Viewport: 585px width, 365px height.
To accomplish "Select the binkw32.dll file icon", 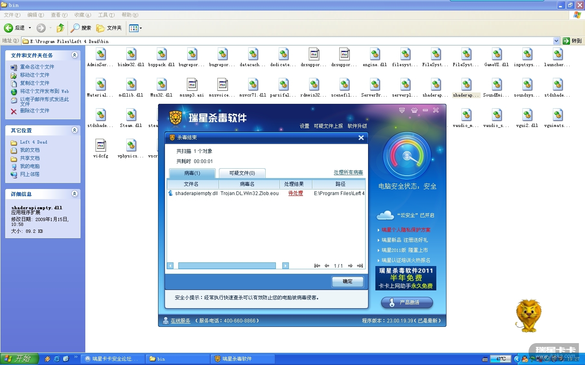I will (x=131, y=54).
